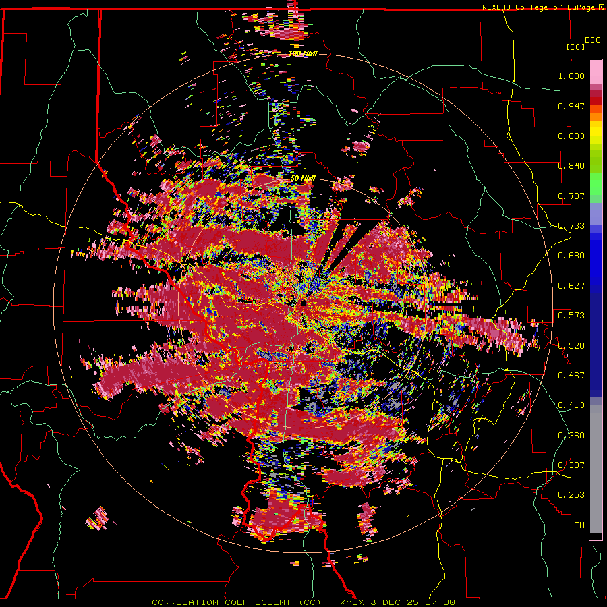Click the 0.840 scale value
The image size is (607, 607).
[571, 166]
